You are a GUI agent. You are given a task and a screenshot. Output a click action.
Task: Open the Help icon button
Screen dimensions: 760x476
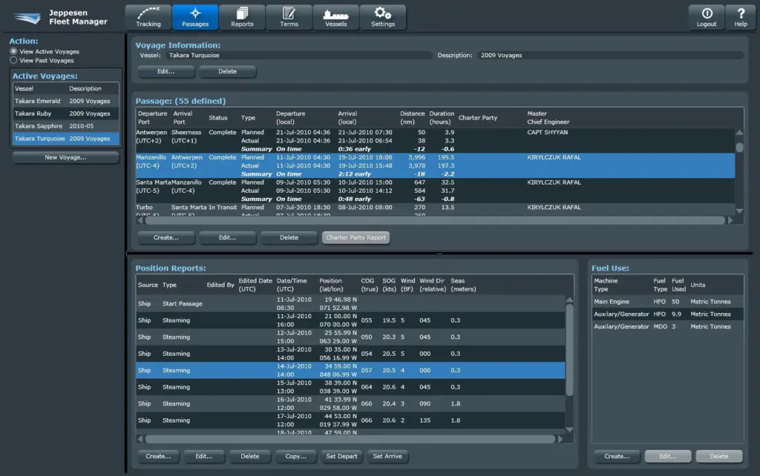tap(740, 17)
